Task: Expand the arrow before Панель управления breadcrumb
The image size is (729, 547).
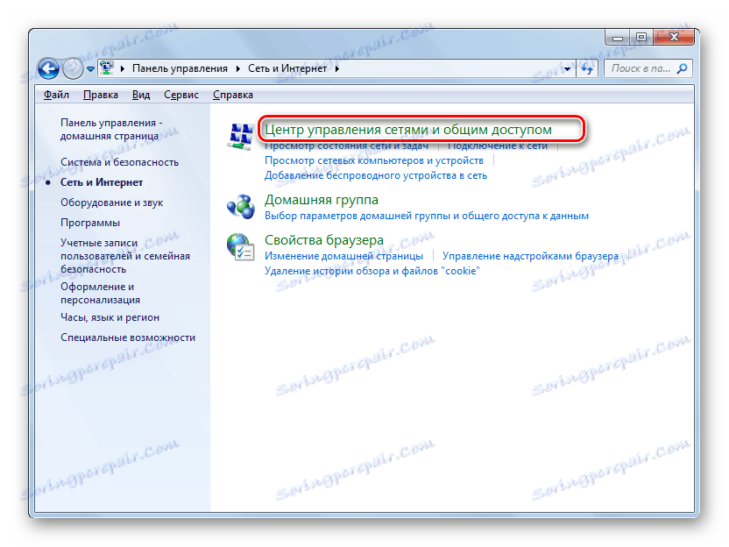Action: coord(123,69)
